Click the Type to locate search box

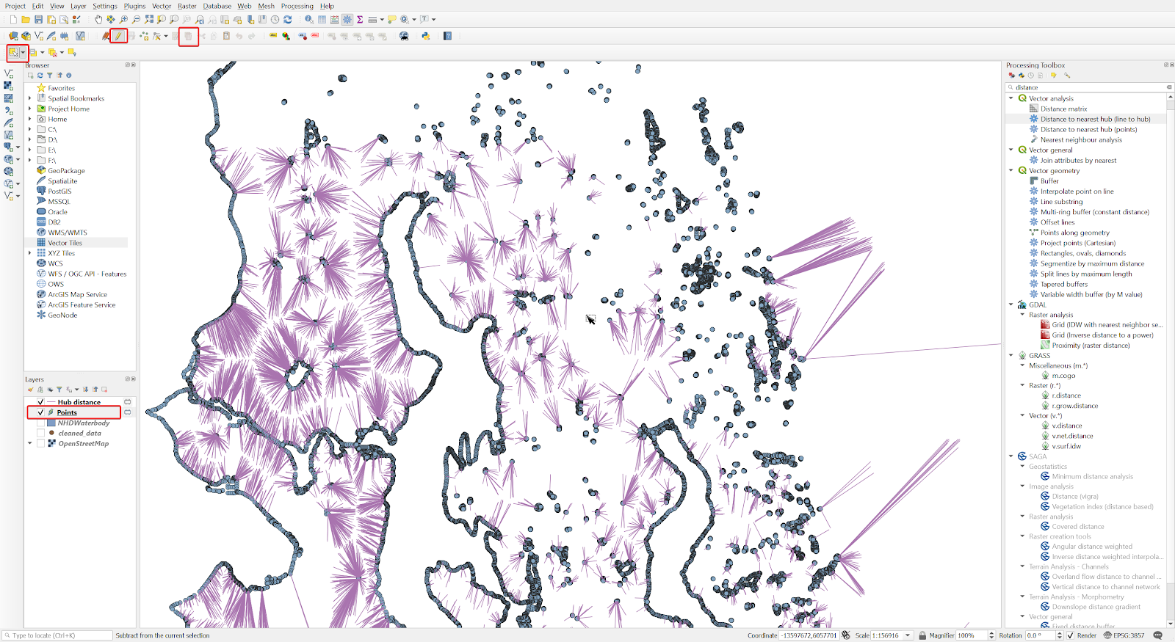click(x=57, y=635)
